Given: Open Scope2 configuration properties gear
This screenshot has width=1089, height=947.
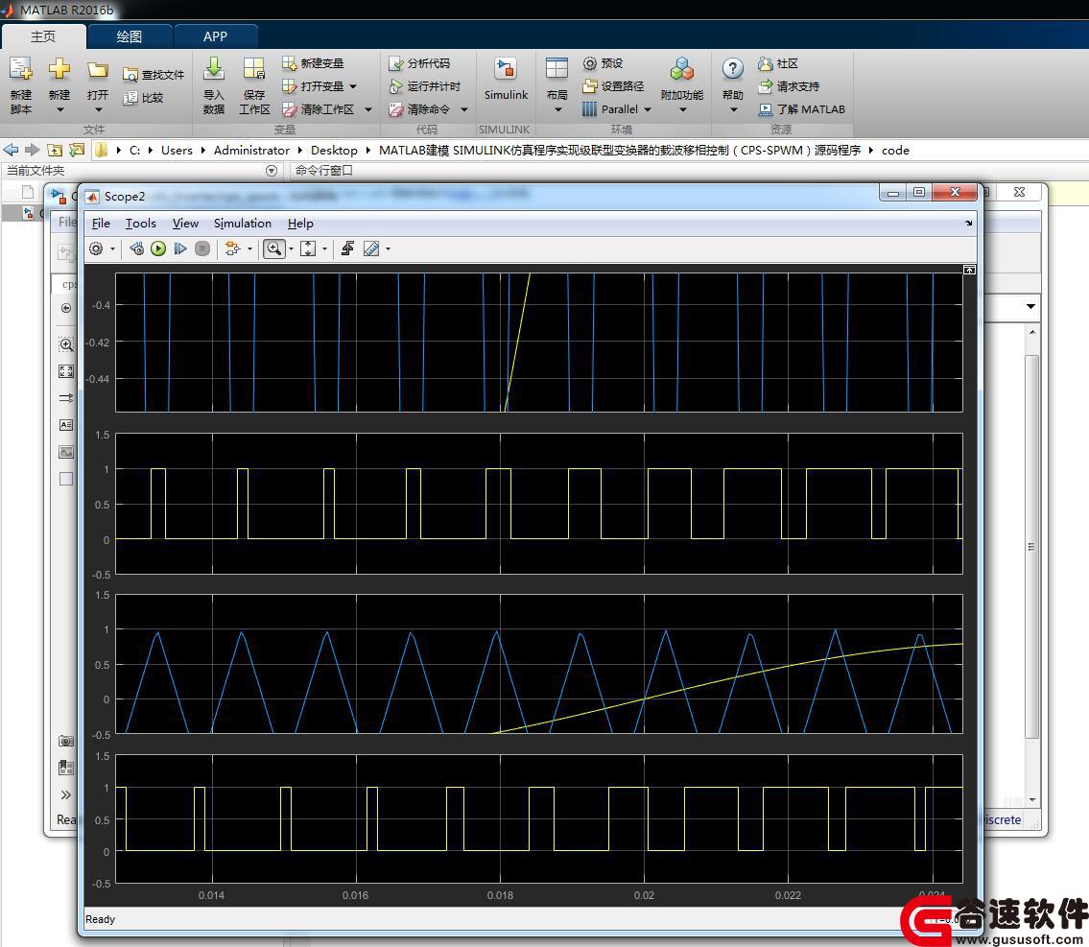Looking at the screenshot, I should point(96,249).
